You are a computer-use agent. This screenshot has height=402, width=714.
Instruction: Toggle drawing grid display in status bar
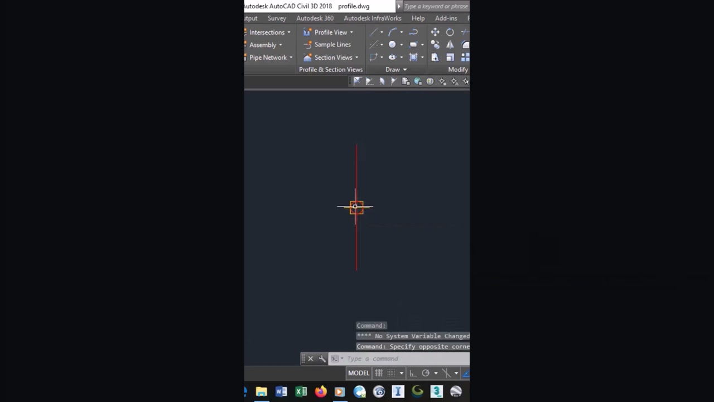click(x=379, y=373)
